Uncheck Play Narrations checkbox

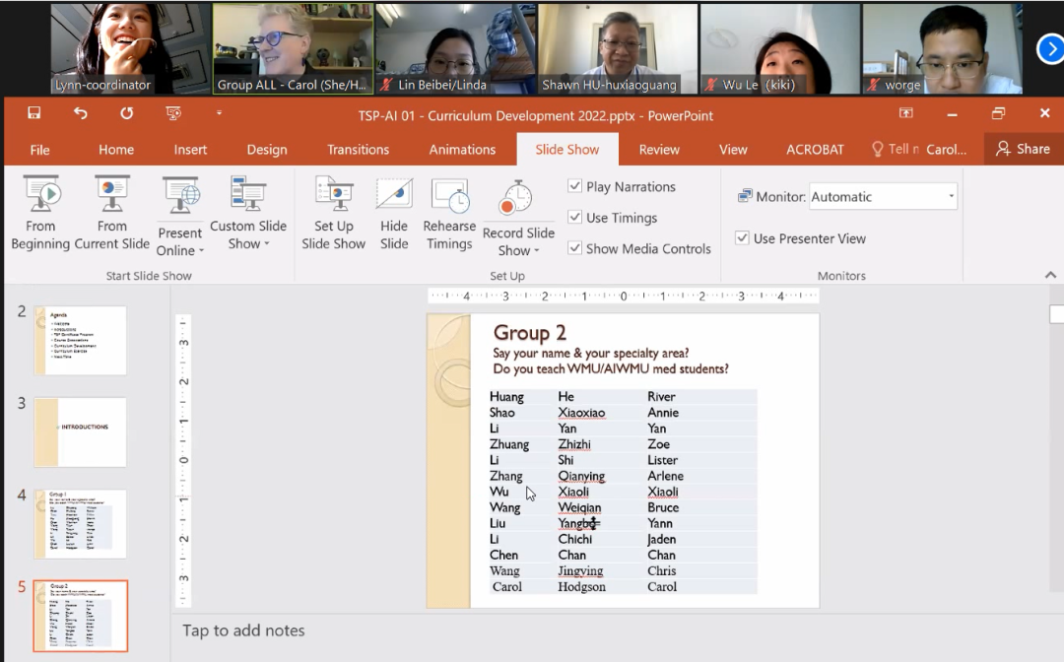575,187
